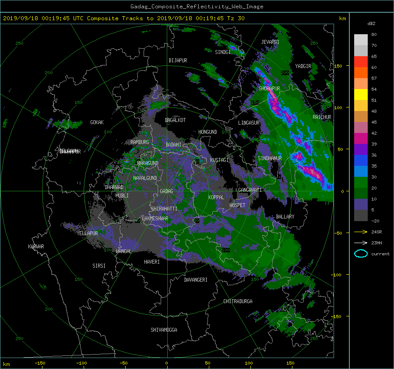Image resolution: width=394 pixels, height=369 pixels.
Task: Select the red 60-65 dBZ swatch
Action: (361, 61)
